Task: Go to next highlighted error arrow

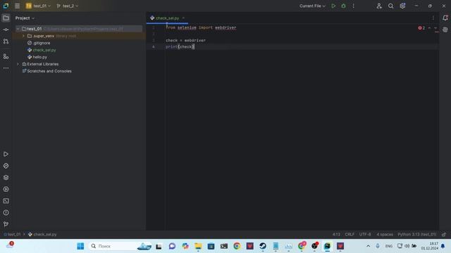Action: click(x=435, y=28)
